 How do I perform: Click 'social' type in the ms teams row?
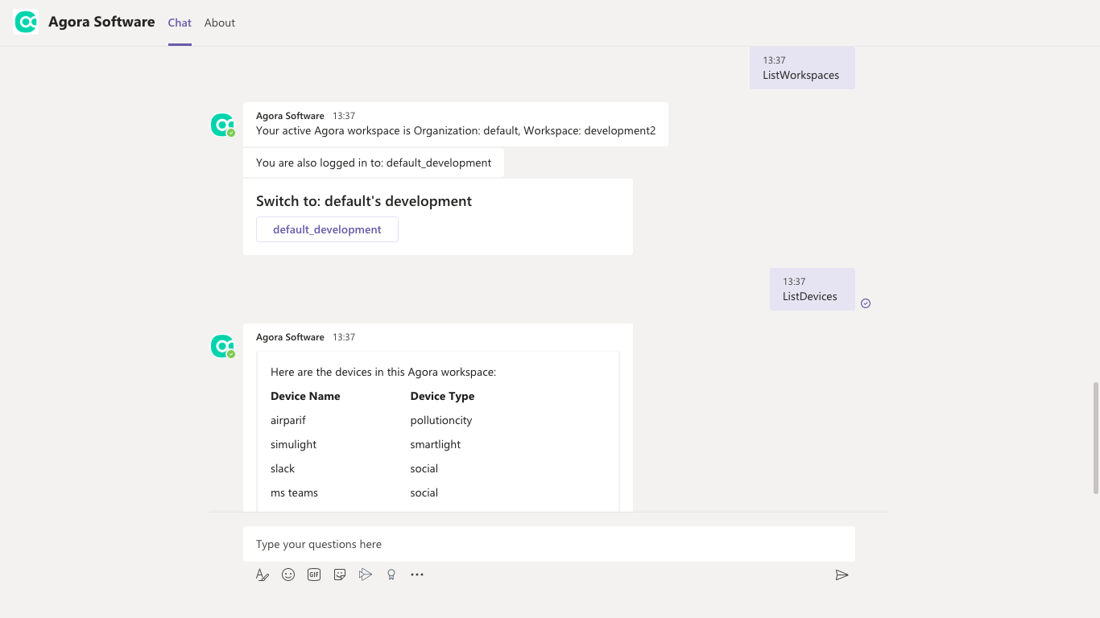(424, 492)
